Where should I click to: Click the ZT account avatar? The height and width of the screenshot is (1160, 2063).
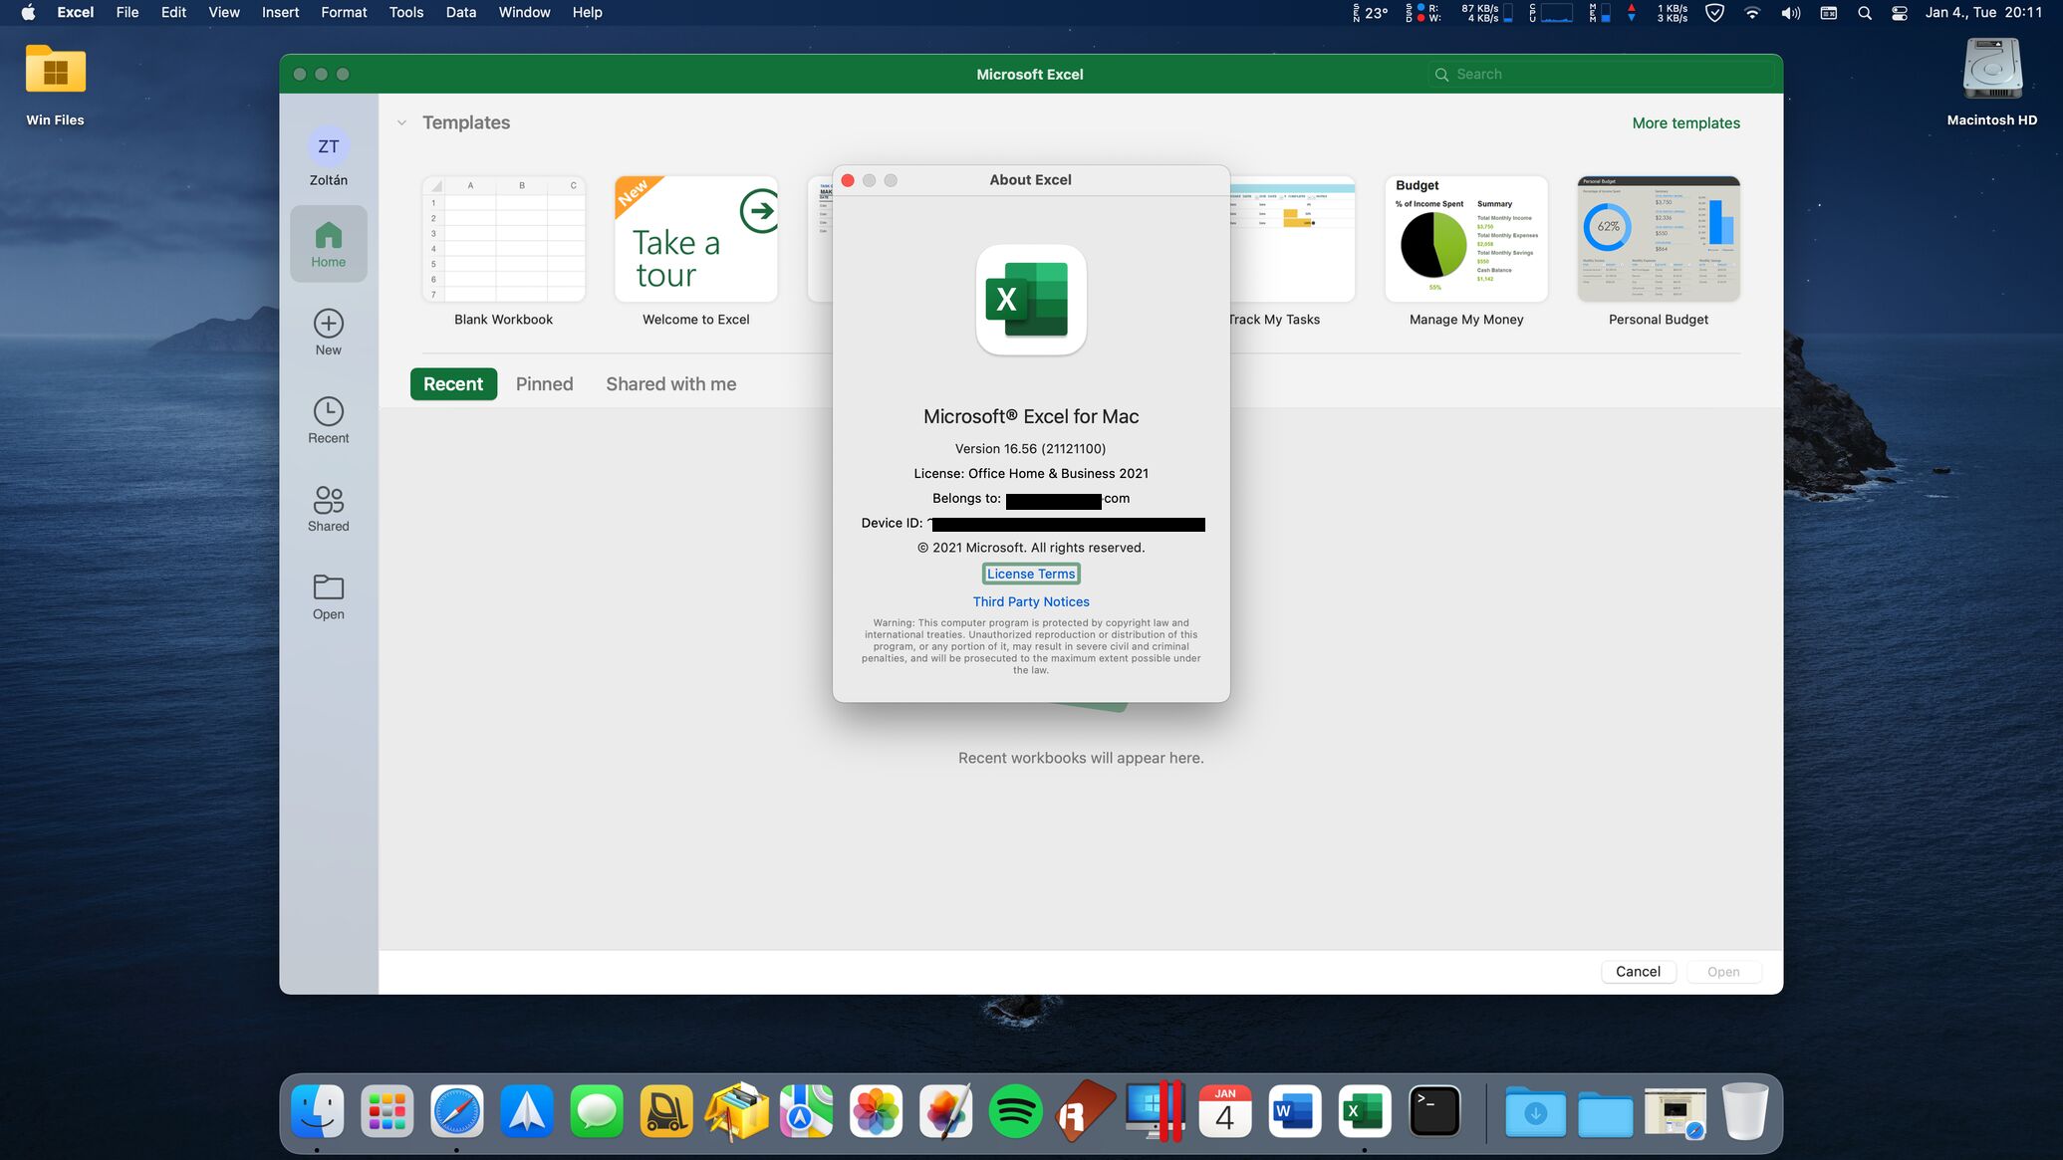[x=328, y=146]
